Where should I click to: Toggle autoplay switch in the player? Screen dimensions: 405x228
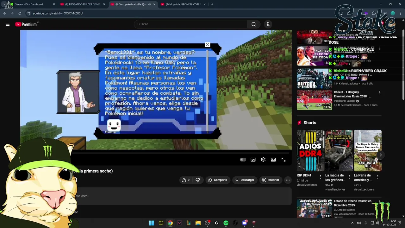coord(243,160)
